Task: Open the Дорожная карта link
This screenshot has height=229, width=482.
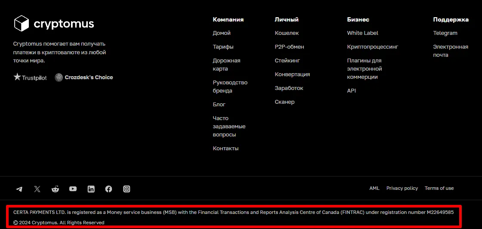Action: 226,65
